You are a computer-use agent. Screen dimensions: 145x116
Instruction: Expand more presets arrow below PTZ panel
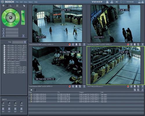(23, 36)
